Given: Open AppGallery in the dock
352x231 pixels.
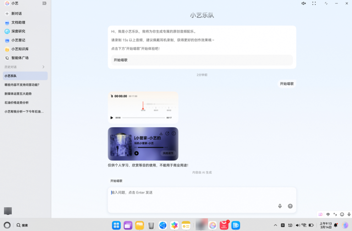Looking at the screenshot, I should [224, 225].
